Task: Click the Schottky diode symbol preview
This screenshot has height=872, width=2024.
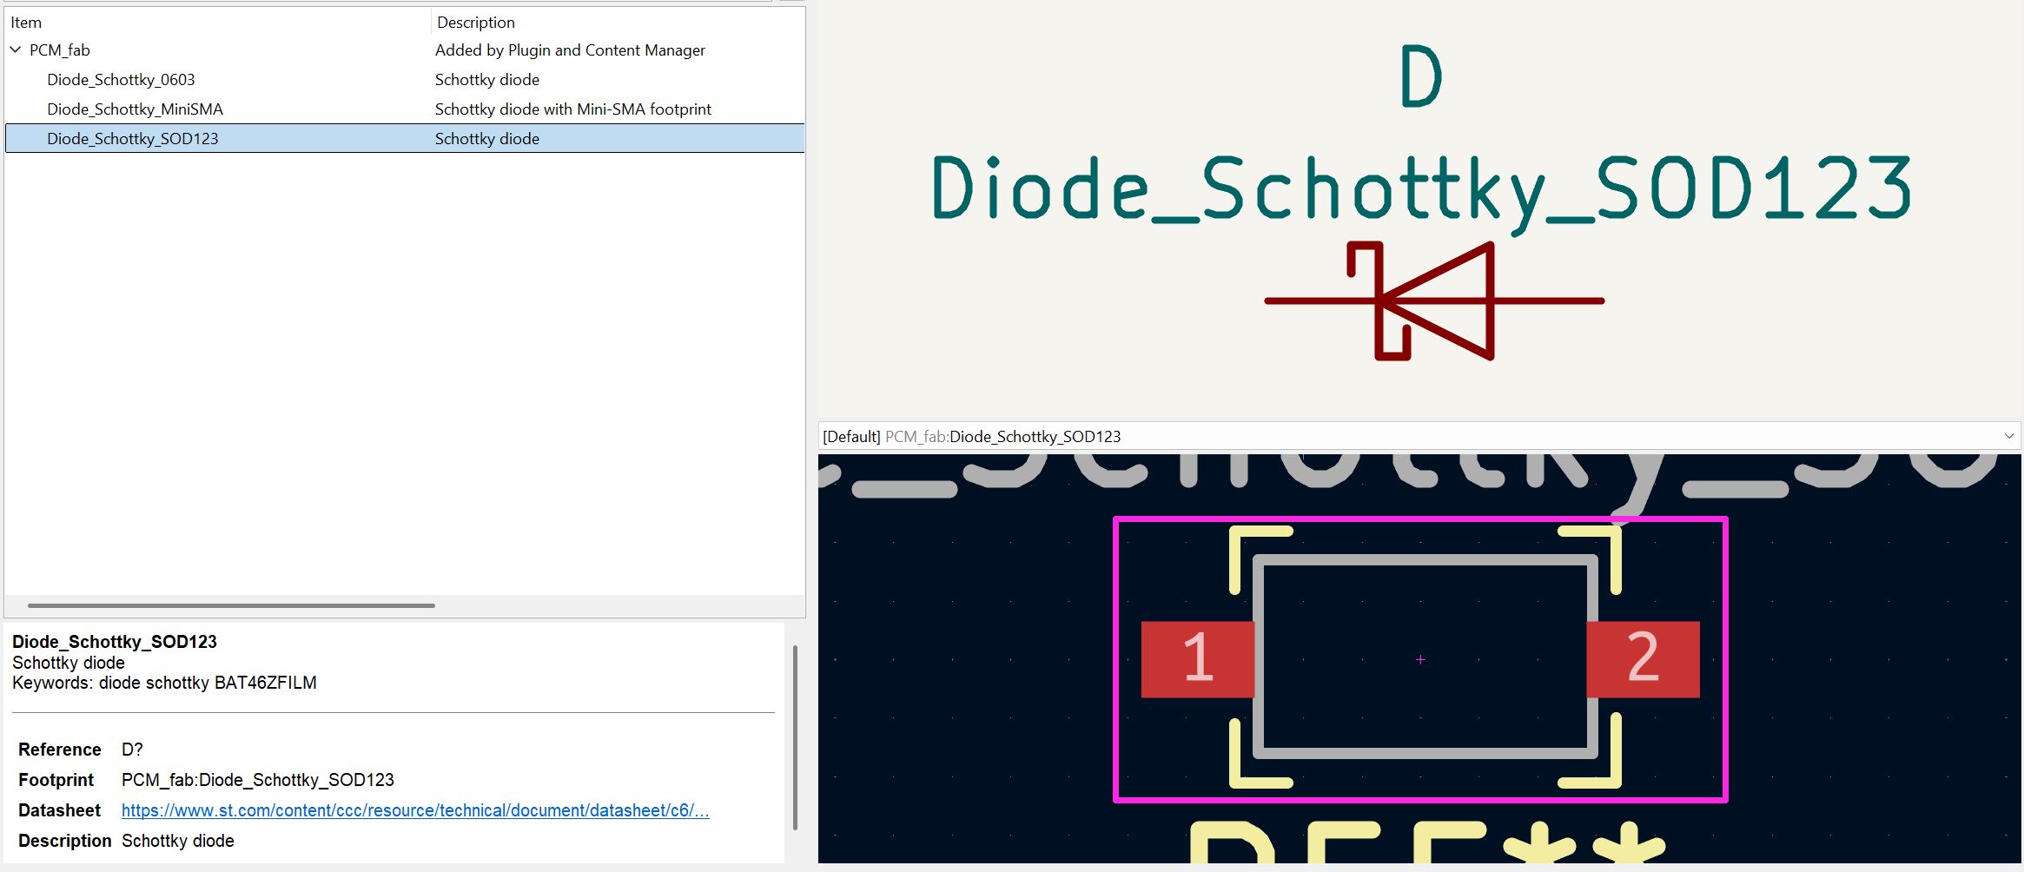Action: tap(1433, 300)
